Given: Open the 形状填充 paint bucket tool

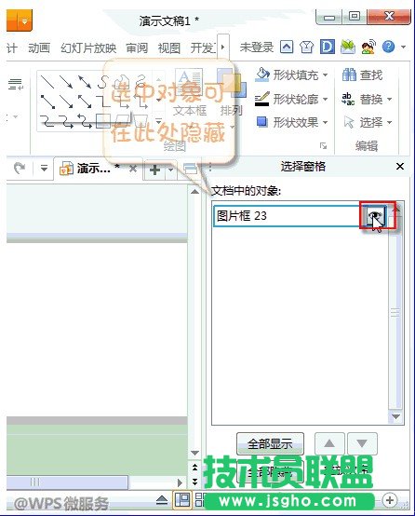Looking at the screenshot, I should pos(262,75).
